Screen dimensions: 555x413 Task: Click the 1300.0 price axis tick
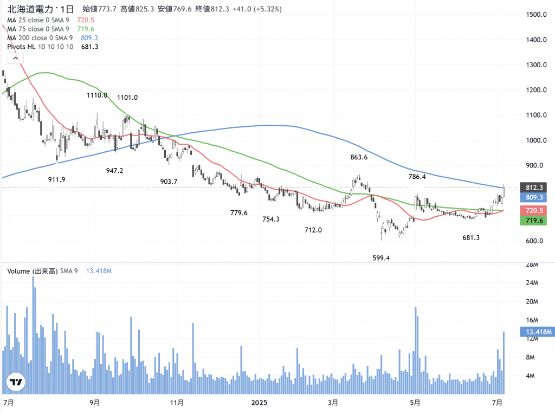(536, 64)
